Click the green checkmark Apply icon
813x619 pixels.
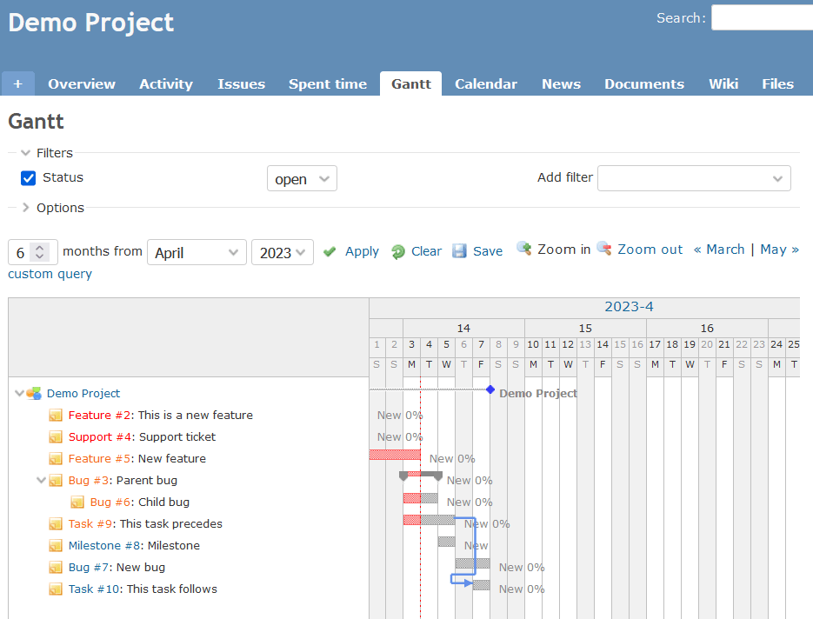(x=330, y=250)
